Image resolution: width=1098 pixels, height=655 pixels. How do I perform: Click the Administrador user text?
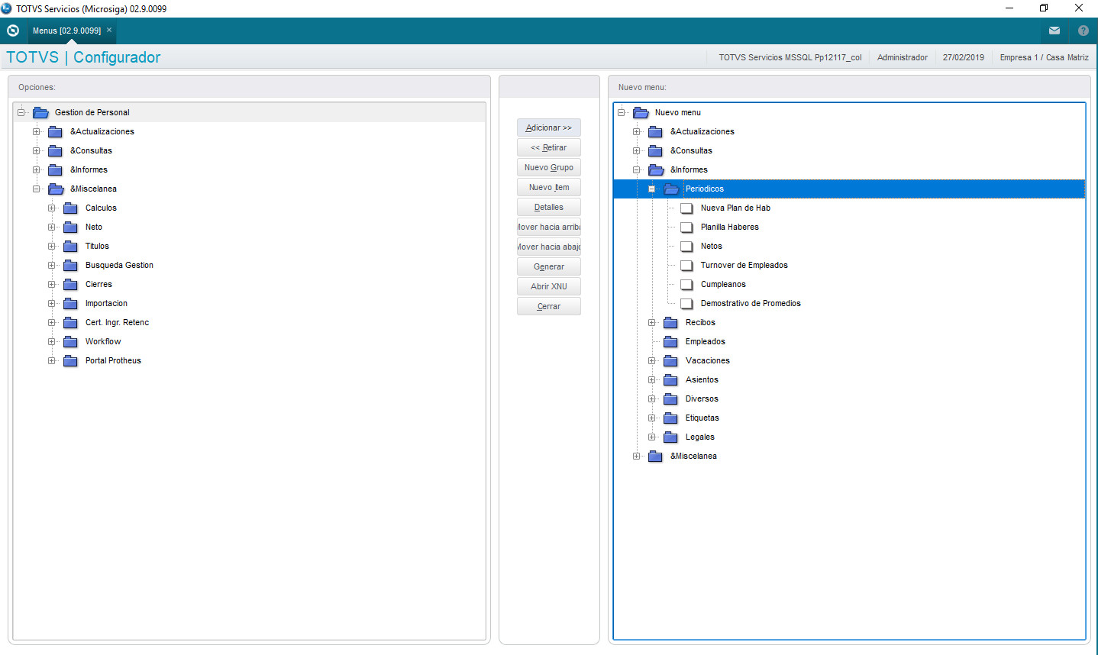click(903, 57)
